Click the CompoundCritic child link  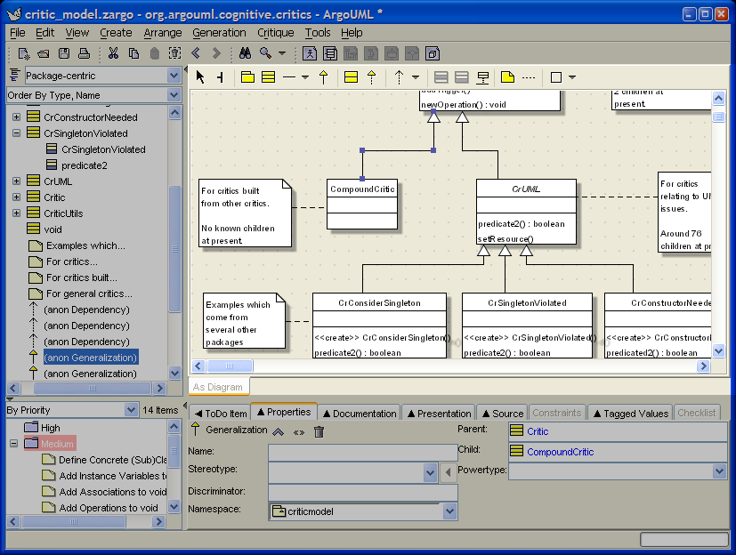click(559, 452)
